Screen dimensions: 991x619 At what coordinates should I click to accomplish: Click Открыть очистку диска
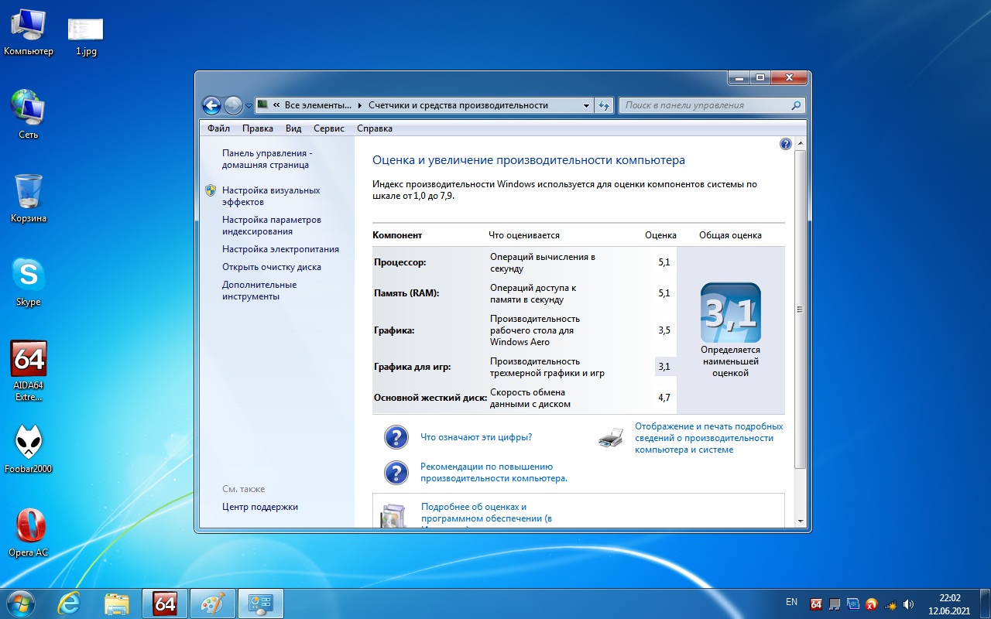click(272, 267)
